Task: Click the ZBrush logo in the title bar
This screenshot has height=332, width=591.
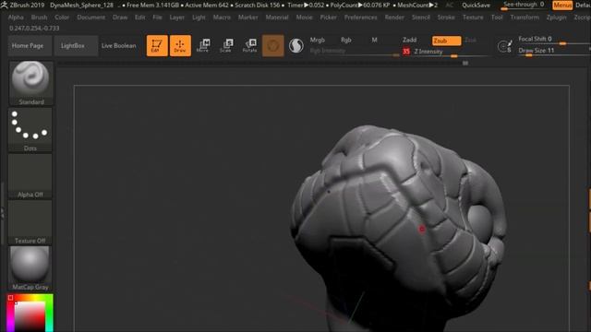Action: pos(4,5)
